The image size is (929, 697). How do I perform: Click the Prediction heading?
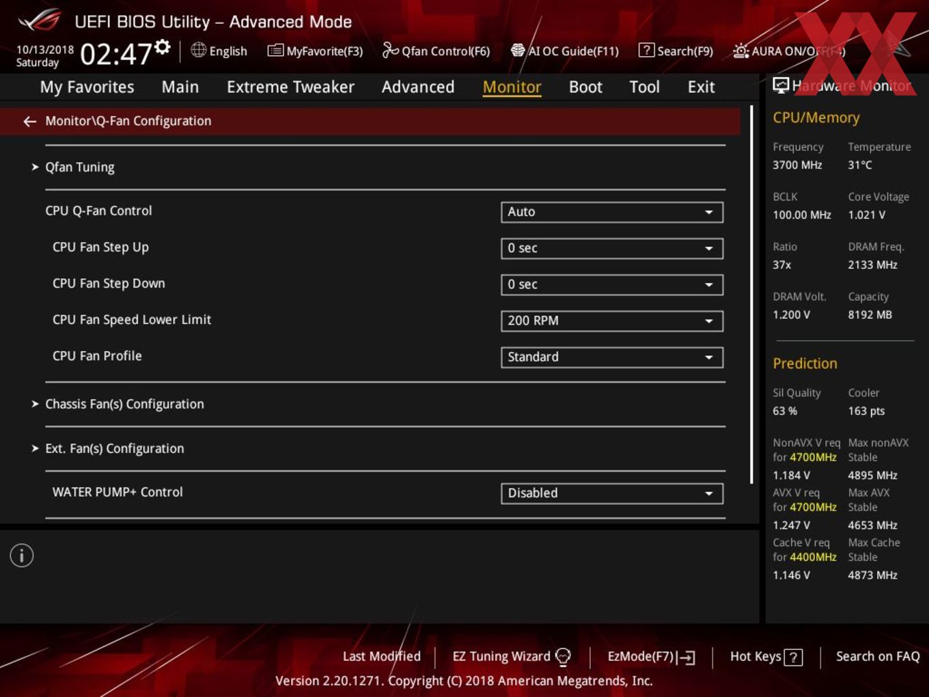point(805,364)
